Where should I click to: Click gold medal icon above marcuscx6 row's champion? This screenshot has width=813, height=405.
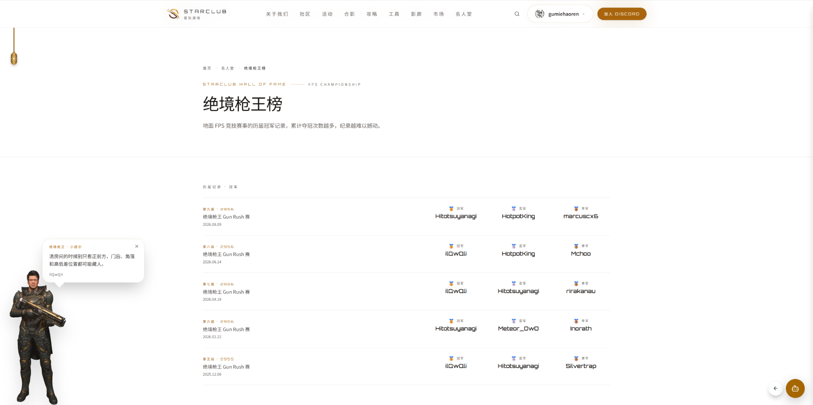451,209
